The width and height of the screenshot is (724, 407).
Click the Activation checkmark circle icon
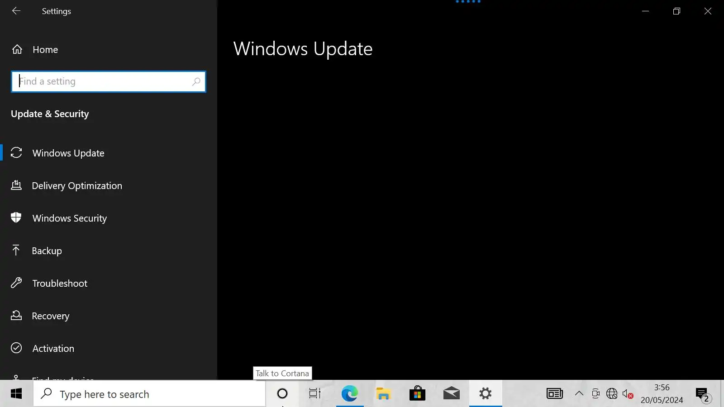pyautogui.click(x=16, y=348)
